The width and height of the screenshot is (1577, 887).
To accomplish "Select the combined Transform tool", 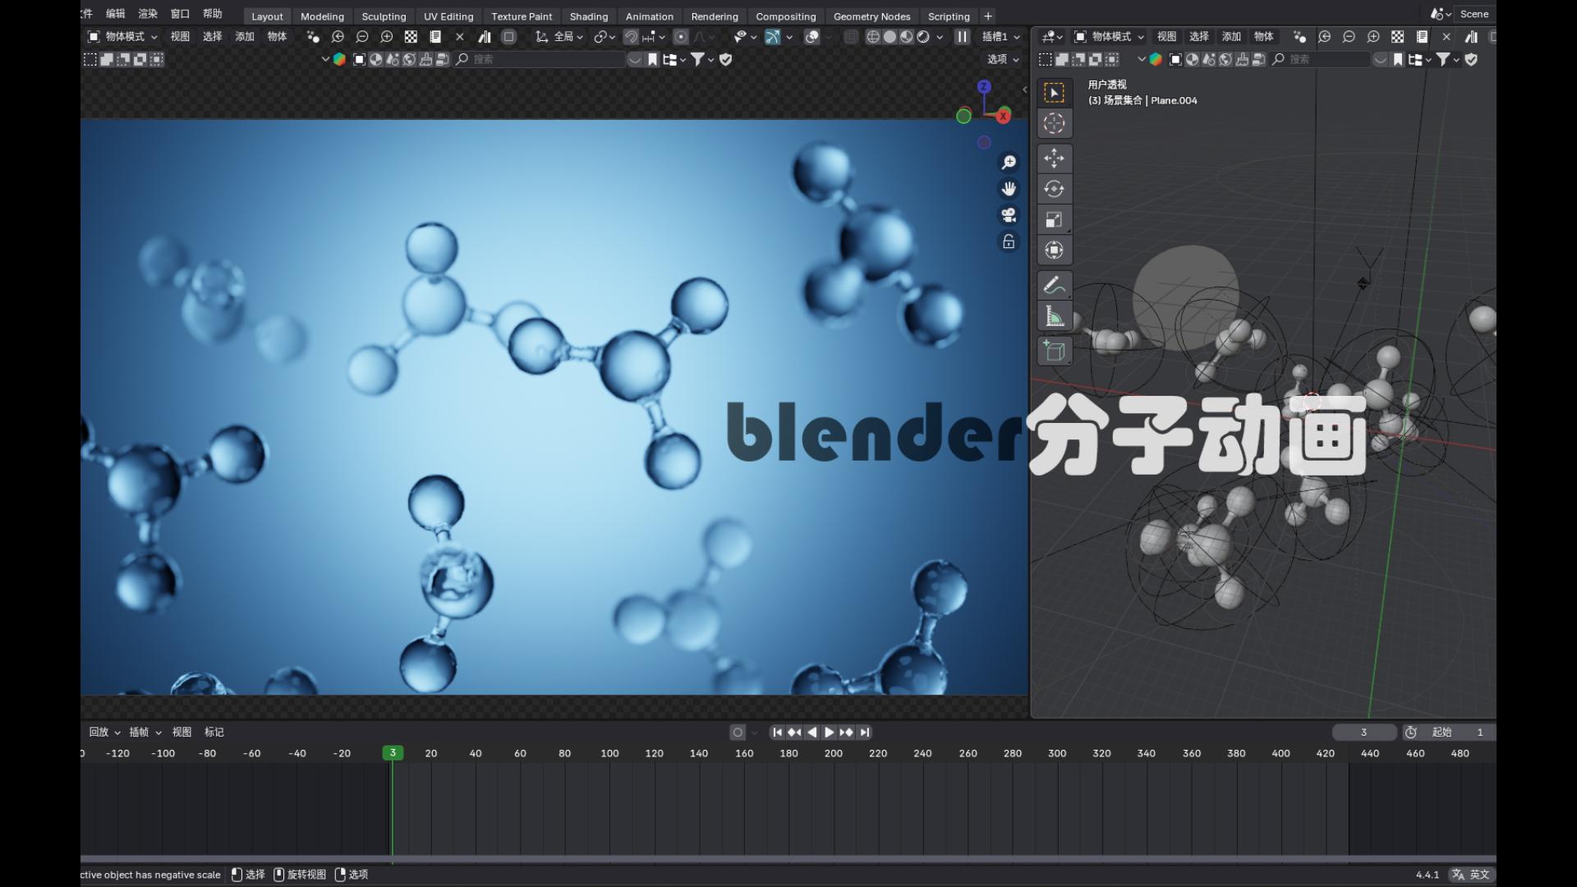I will (x=1054, y=250).
